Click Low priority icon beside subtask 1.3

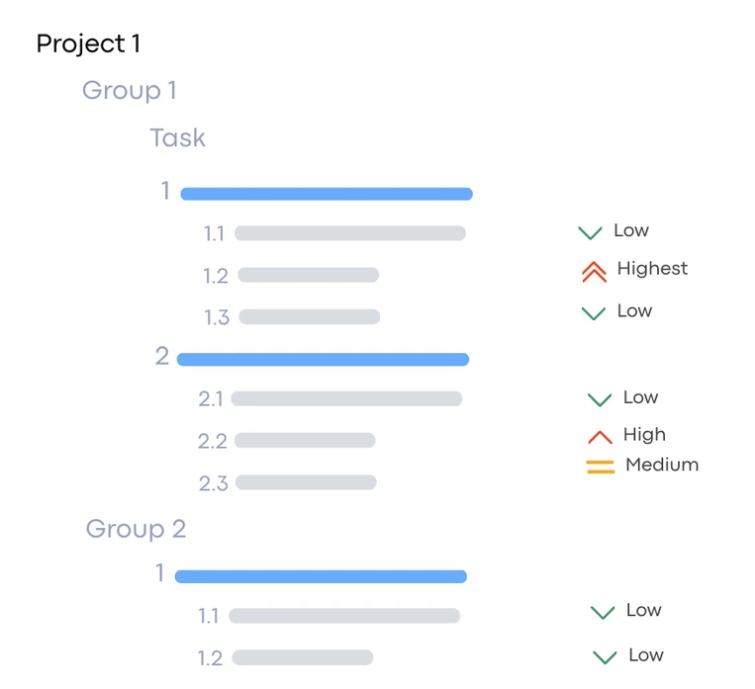click(593, 313)
